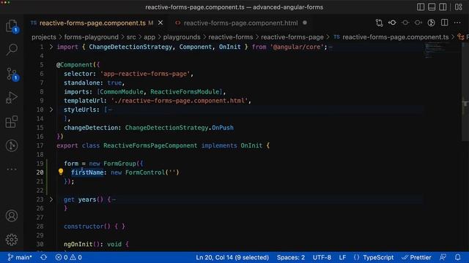The image size is (469, 263).
Task: Click the previous change circle icon
Action: pyautogui.click(x=405, y=23)
